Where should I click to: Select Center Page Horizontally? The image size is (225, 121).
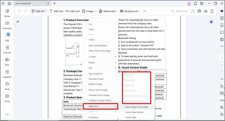(137, 107)
